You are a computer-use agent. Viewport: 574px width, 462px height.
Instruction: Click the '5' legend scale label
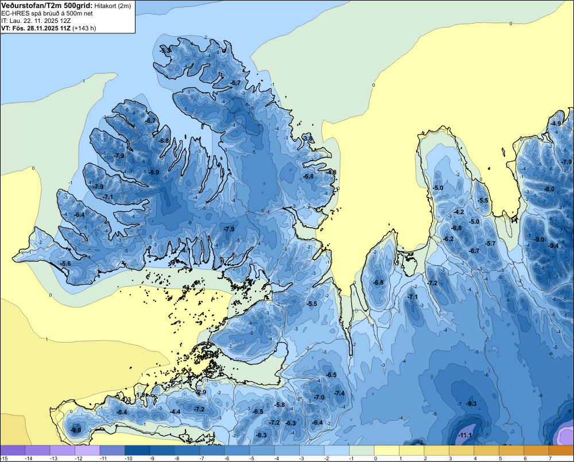[x=500, y=459]
